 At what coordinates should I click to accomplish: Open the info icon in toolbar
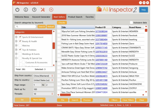pos(26,10)
